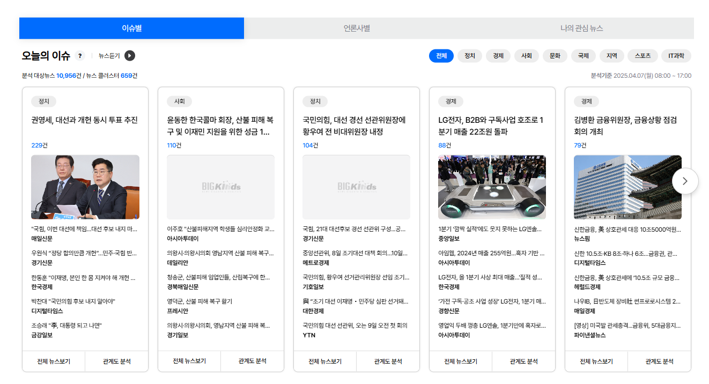This screenshot has width=709, height=384.
Task: Open article 1분기 '깜짝 실적'에도 웃지 못하는 LG엔솔
Action: click(490, 229)
